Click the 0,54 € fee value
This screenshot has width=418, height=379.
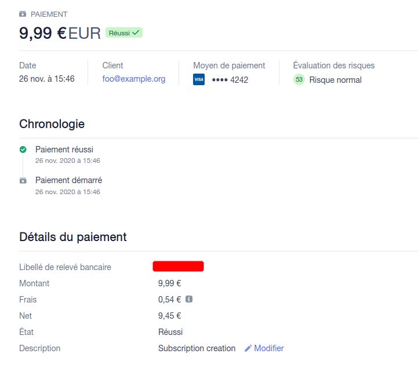click(x=169, y=300)
